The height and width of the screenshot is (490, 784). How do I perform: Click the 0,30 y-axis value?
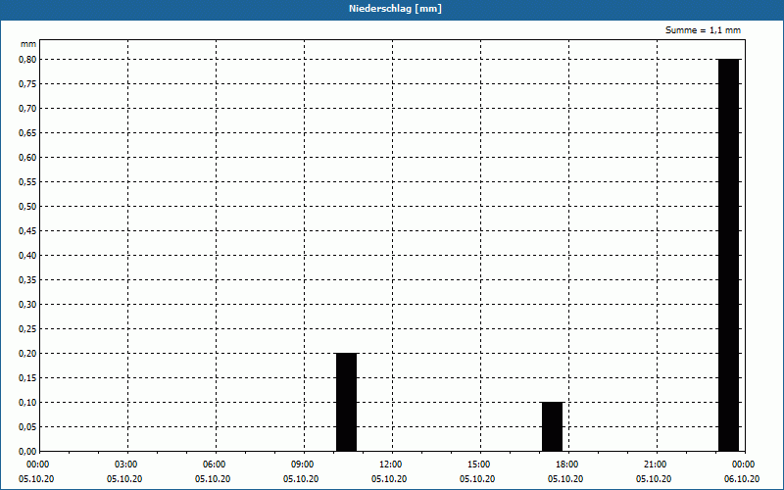pos(27,305)
